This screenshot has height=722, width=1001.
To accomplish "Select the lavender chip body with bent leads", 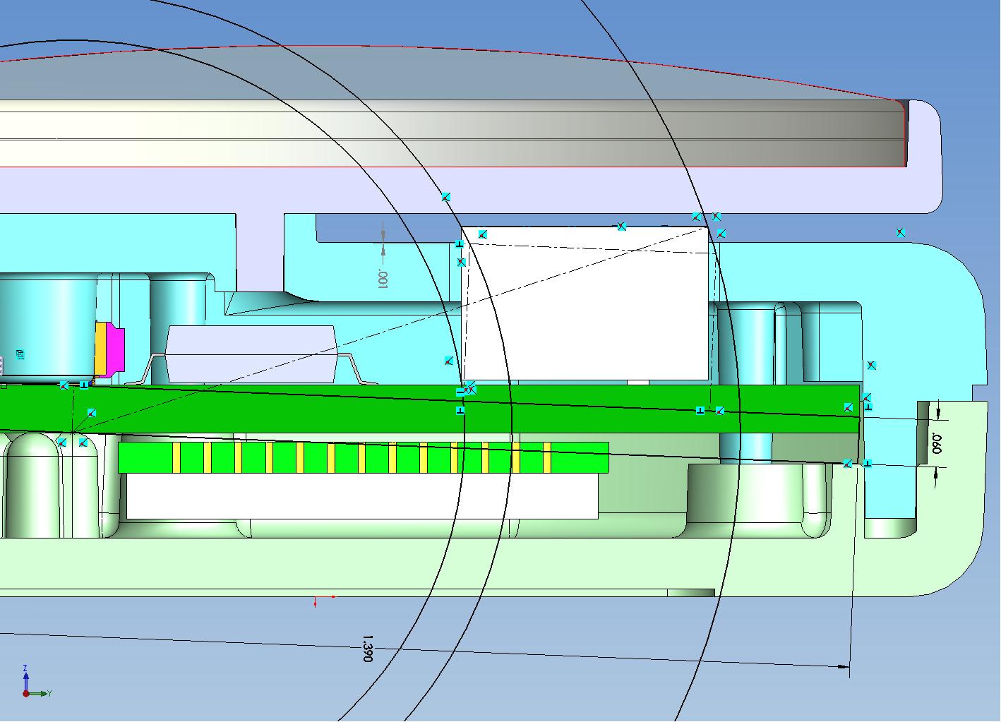I will pyautogui.click(x=251, y=354).
